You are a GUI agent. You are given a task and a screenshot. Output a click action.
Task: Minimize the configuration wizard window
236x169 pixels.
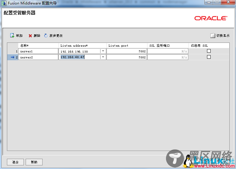point(209,2)
